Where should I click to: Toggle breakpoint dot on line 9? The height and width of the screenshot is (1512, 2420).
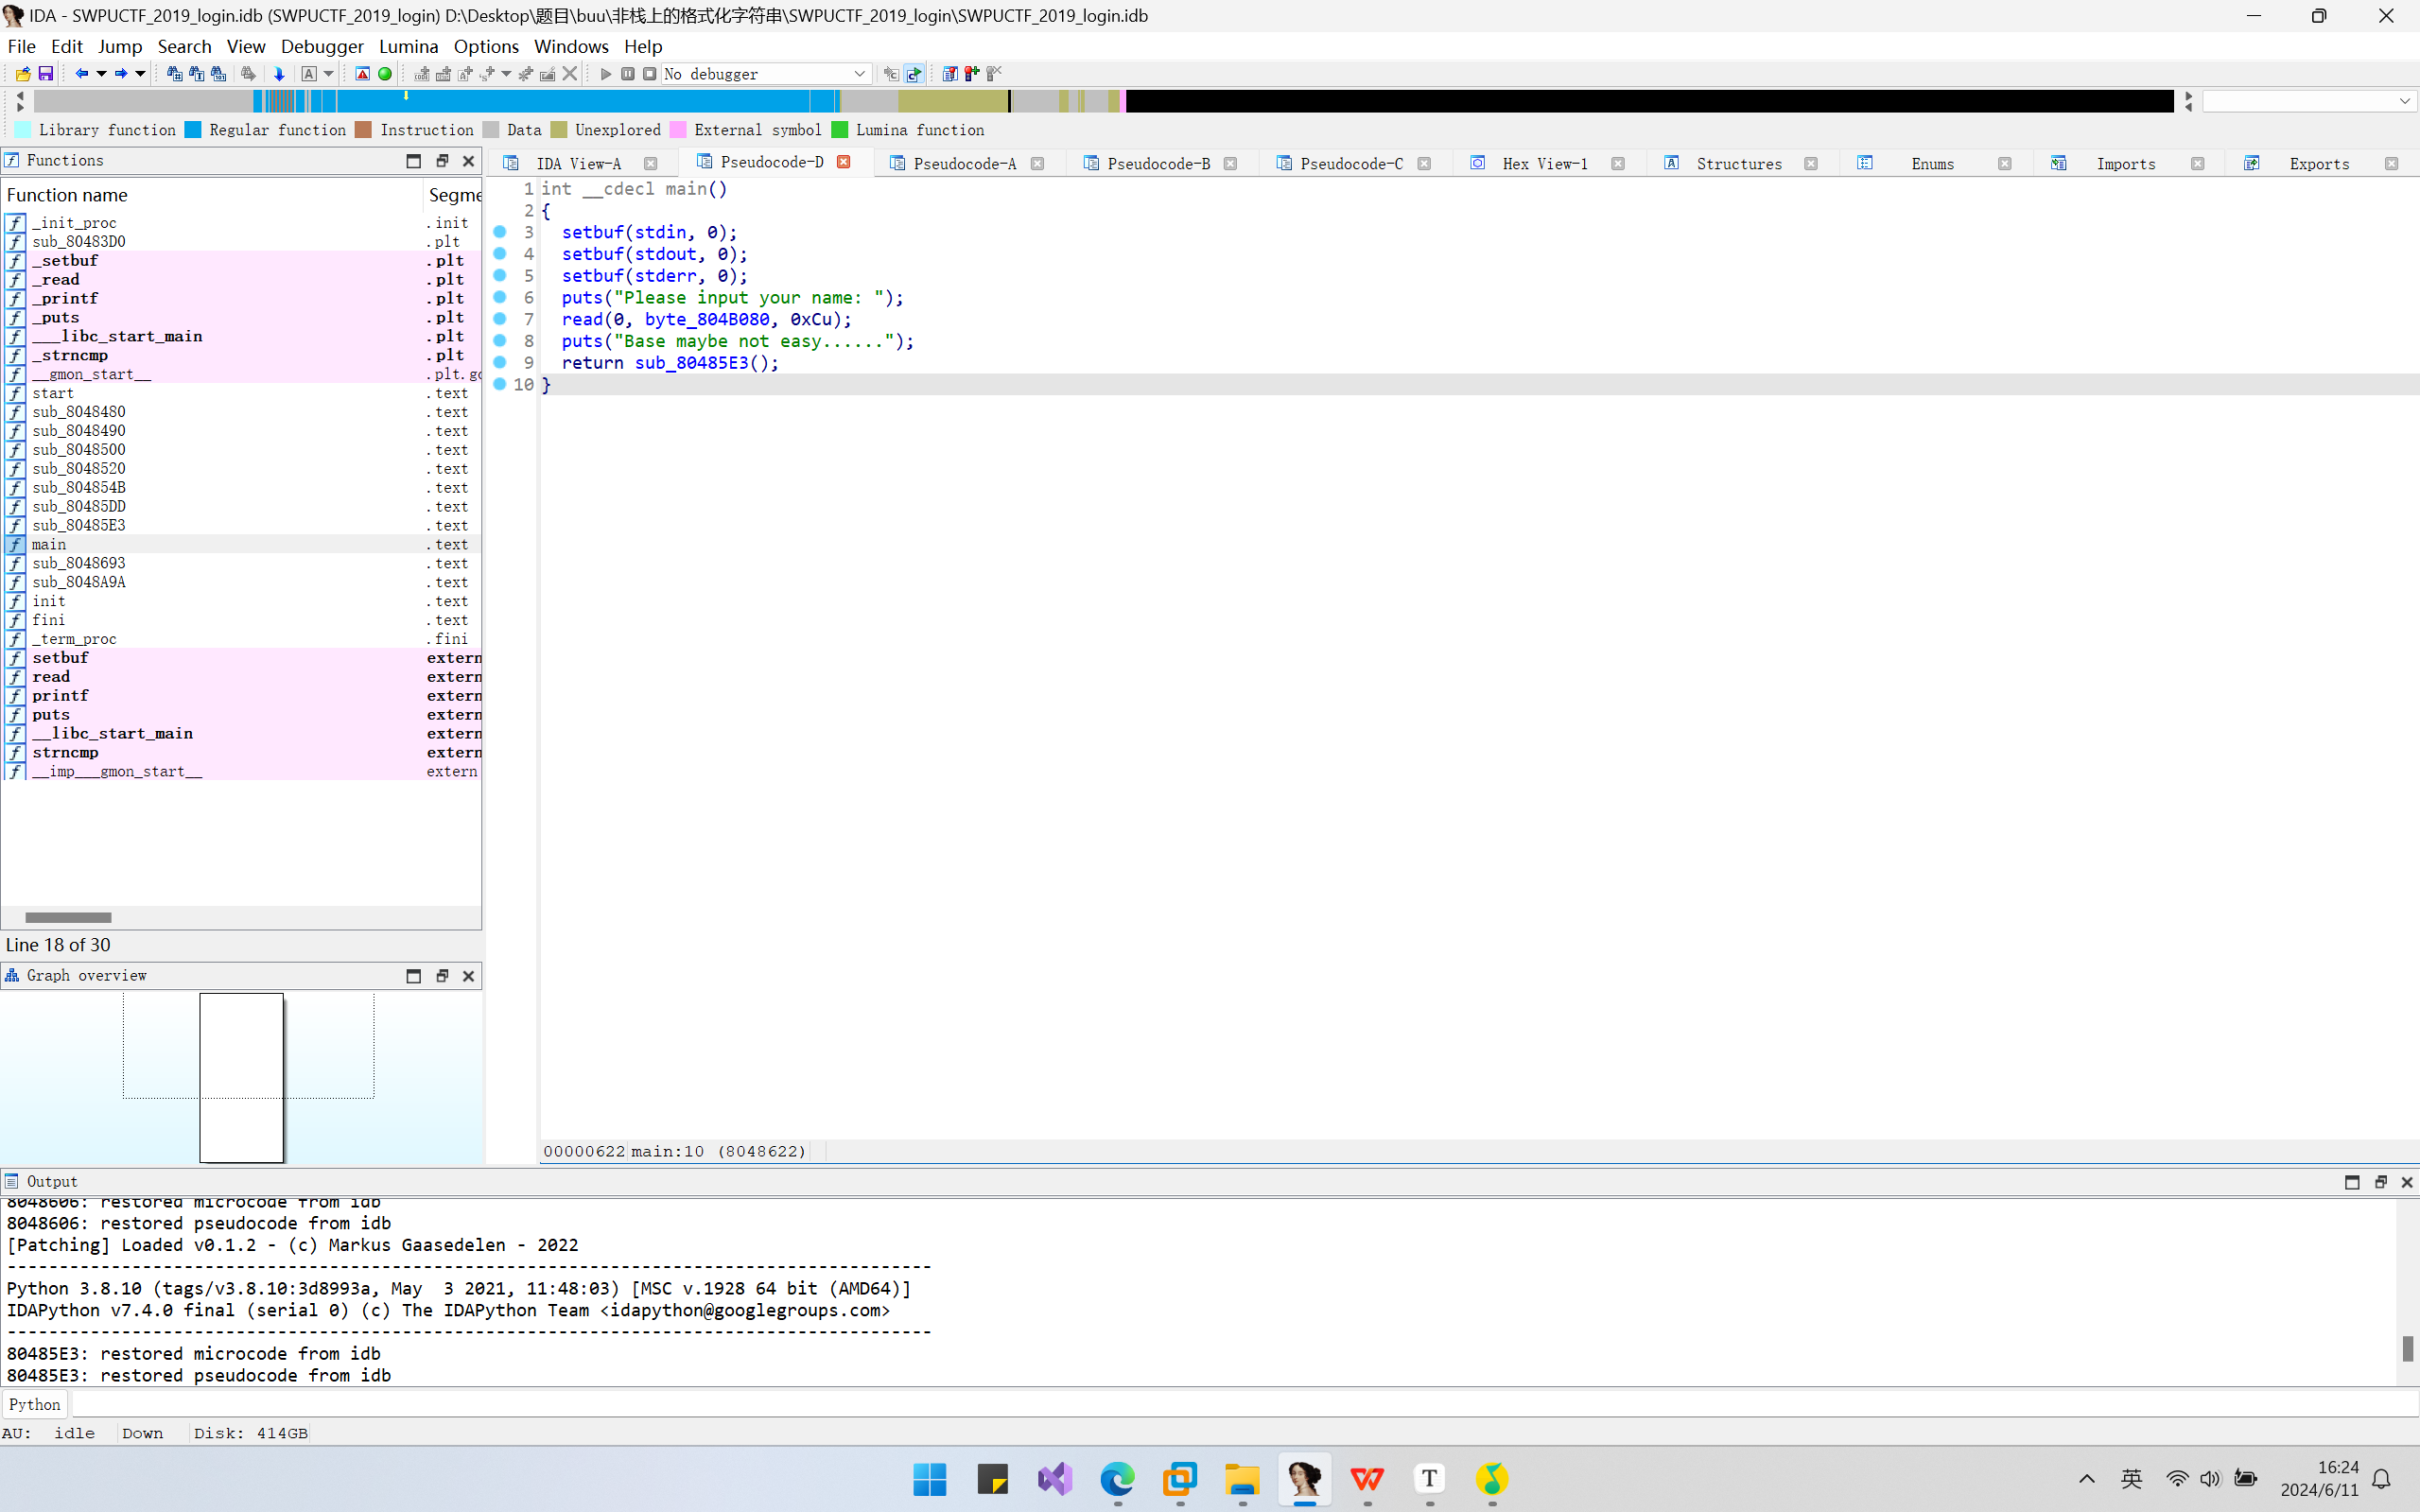point(500,362)
